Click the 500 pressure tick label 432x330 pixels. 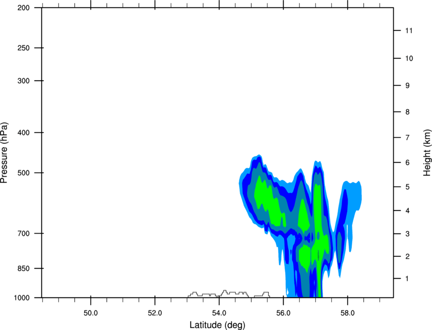pos(23,173)
